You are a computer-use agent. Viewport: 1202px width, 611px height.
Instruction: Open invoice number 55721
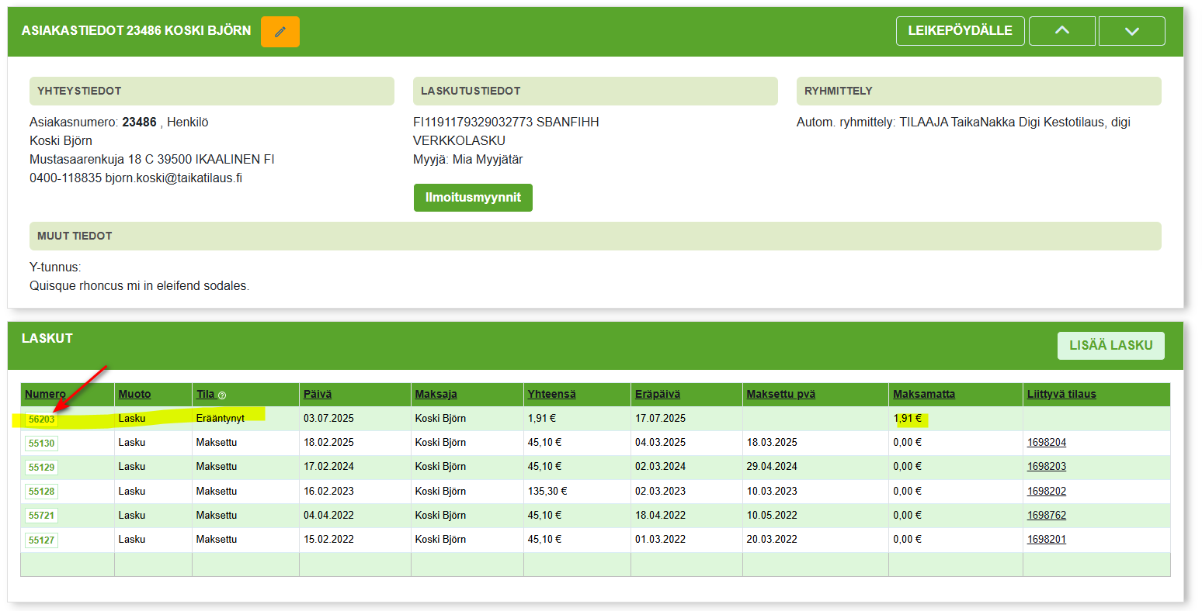click(41, 516)
